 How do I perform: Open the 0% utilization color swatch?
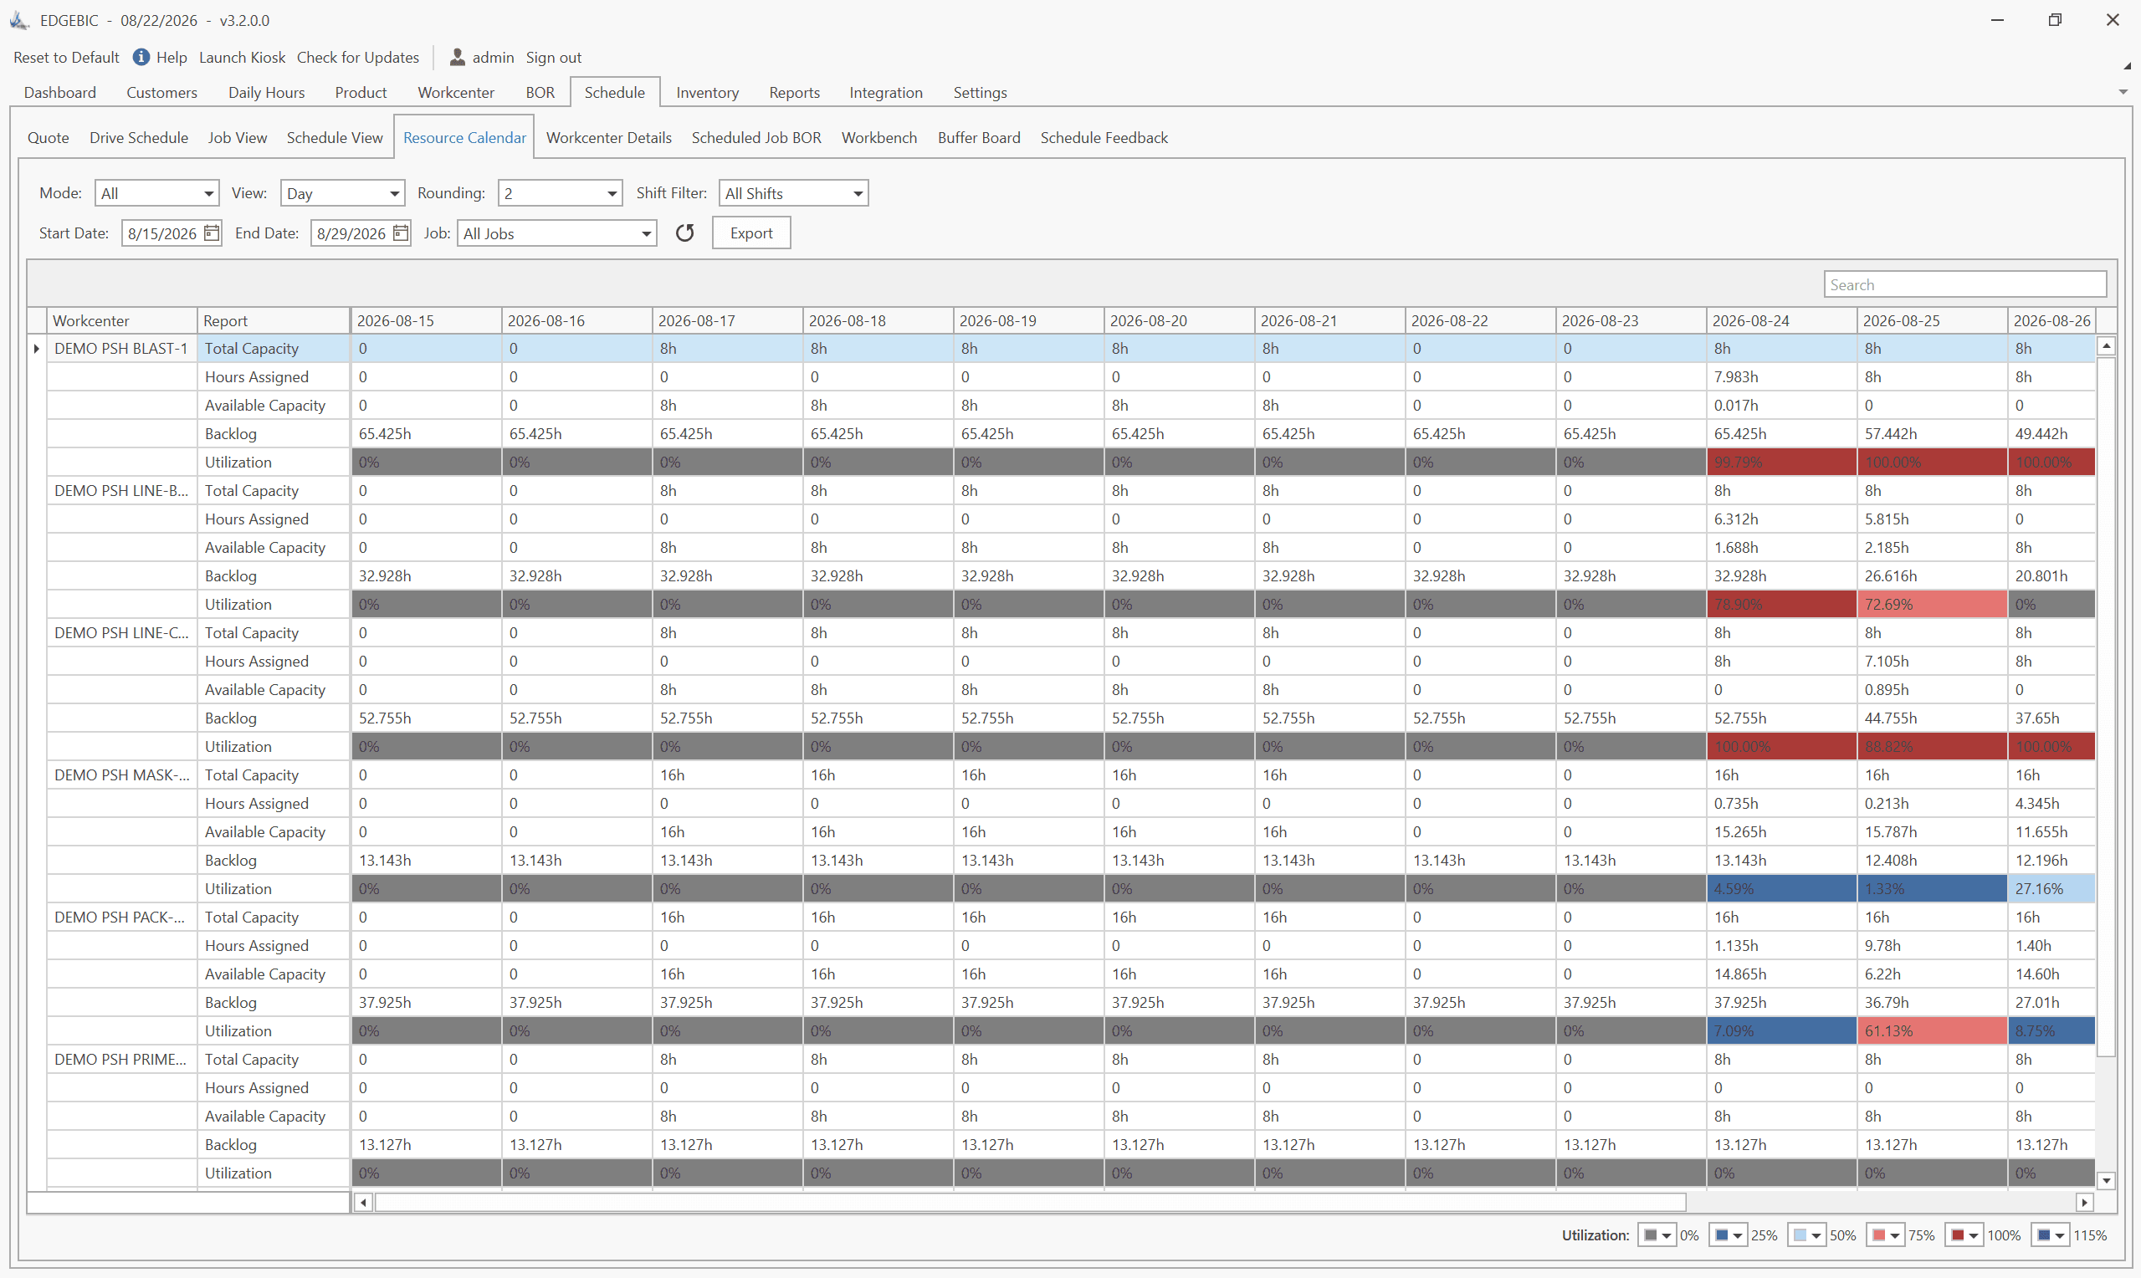[x=1656, y=1235]
